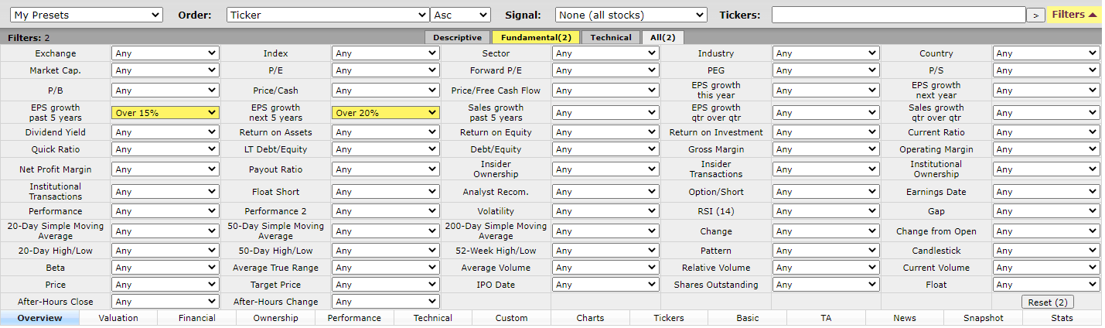Change EPS growth next 5 years filter
The height and width of the screenshot is (328, 1105).
[x=386, y=113]
